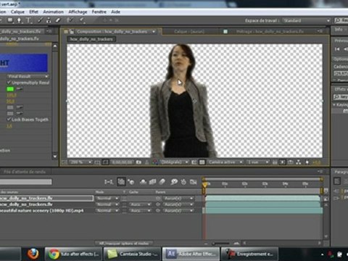Toggle the Lock Biases Together checkbox
The height and width of the screenshot is (261, 348).
9,120
